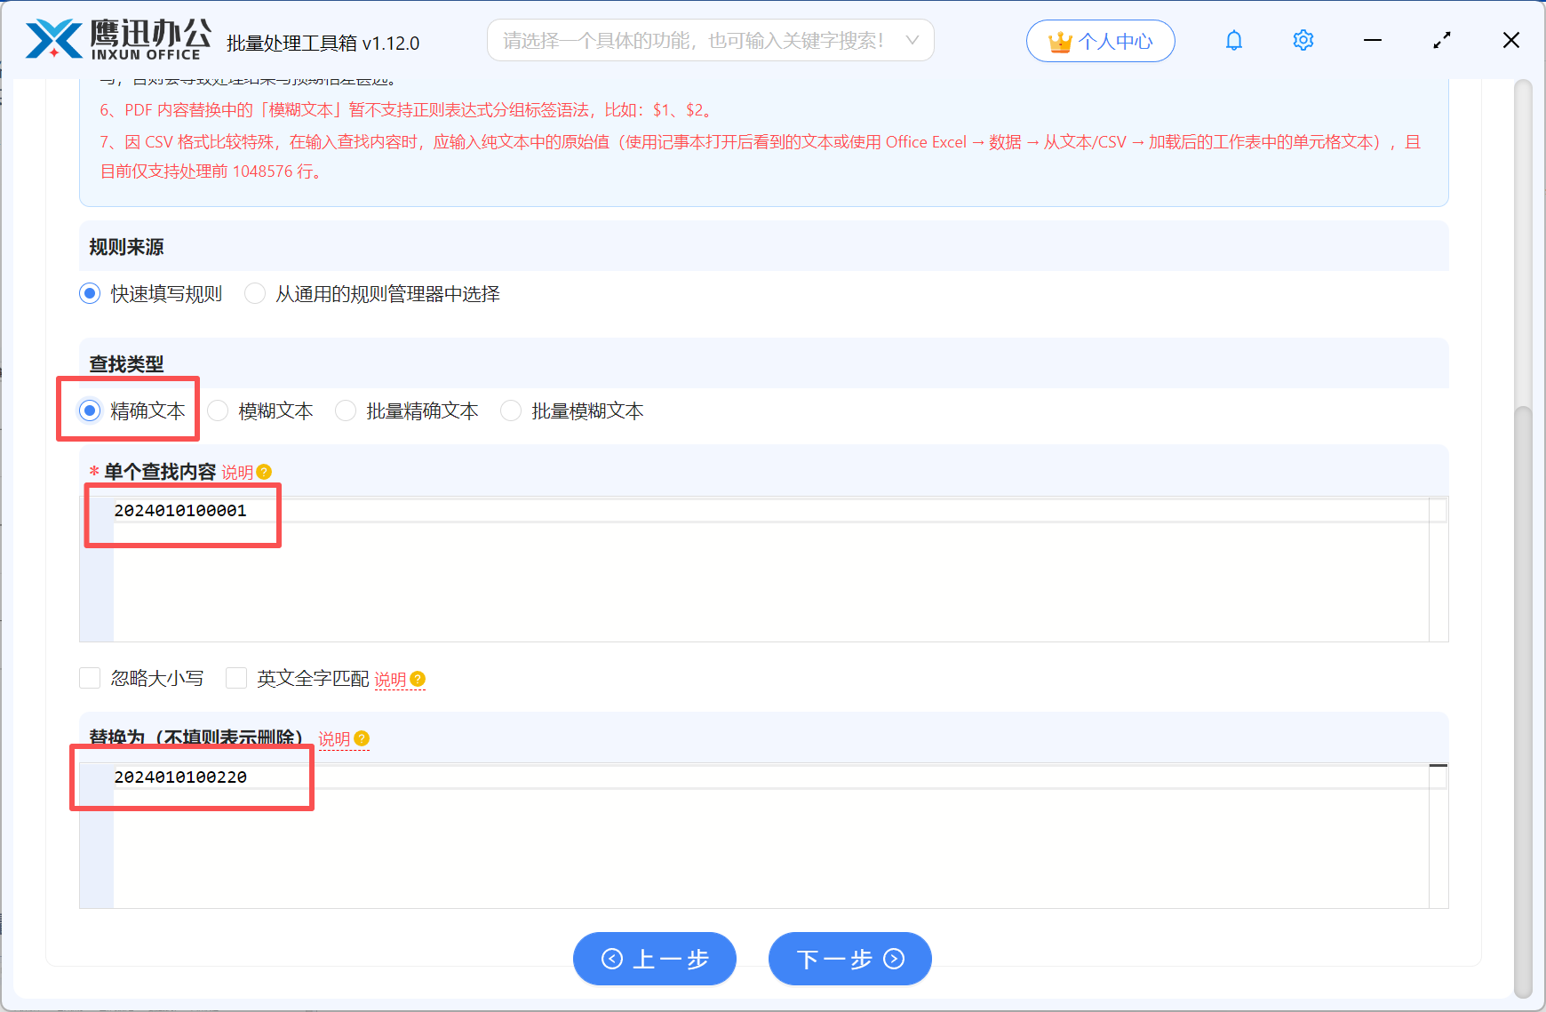1546x1012 pixels.
Task: Open the 说明 link beside 替换为
Action: (x=332, y=738)
